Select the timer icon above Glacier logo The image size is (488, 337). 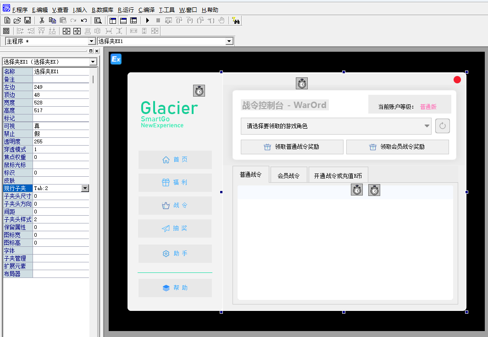199,91
